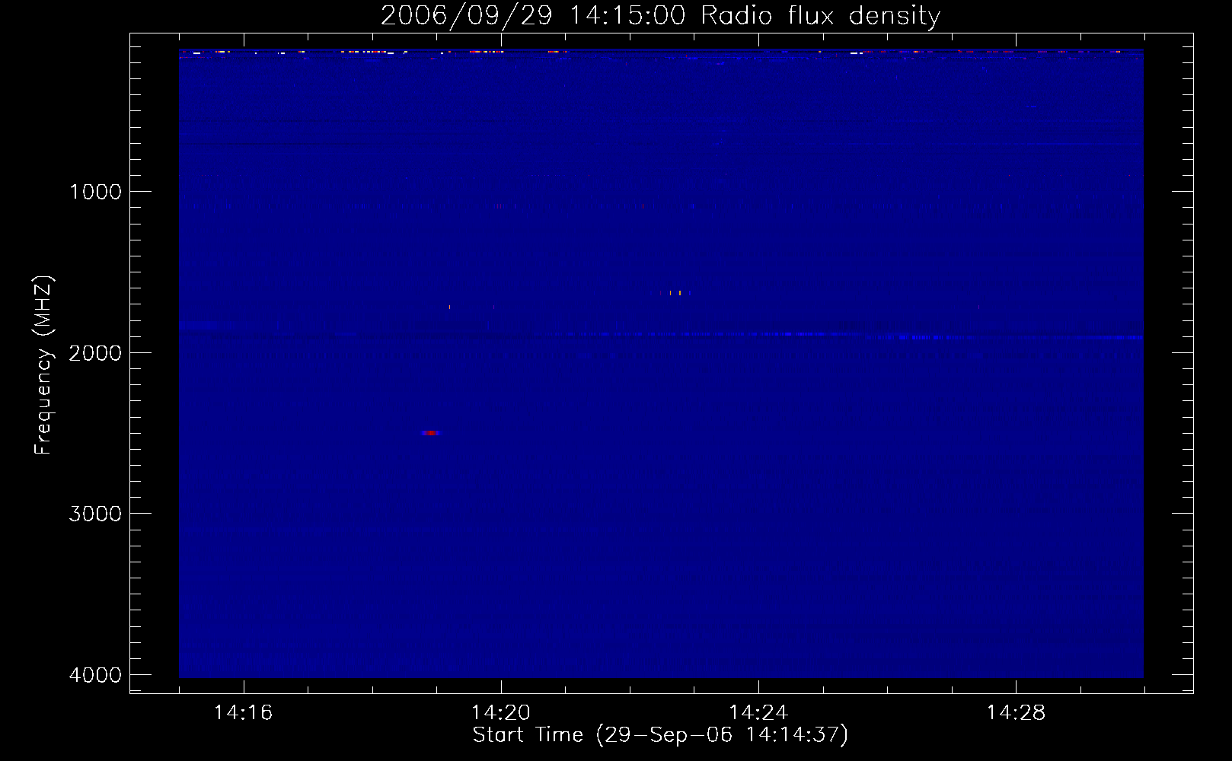Click the 14:16 time tick label
This screenshot has height=761, width=1232.
[x=244, y=713]
